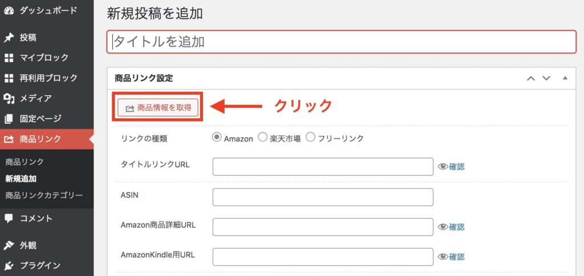The height and width of the screenshot is (276, 584).
Task: Open マイブロック via its grid icon
Action: coord(9,58)
